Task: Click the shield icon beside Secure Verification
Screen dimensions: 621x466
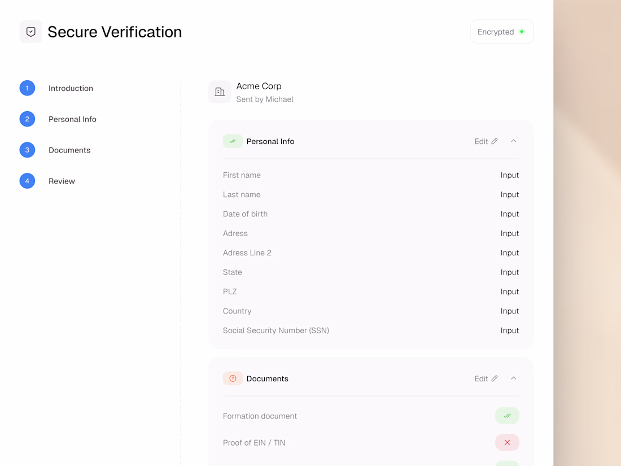Action: point(31,32)
